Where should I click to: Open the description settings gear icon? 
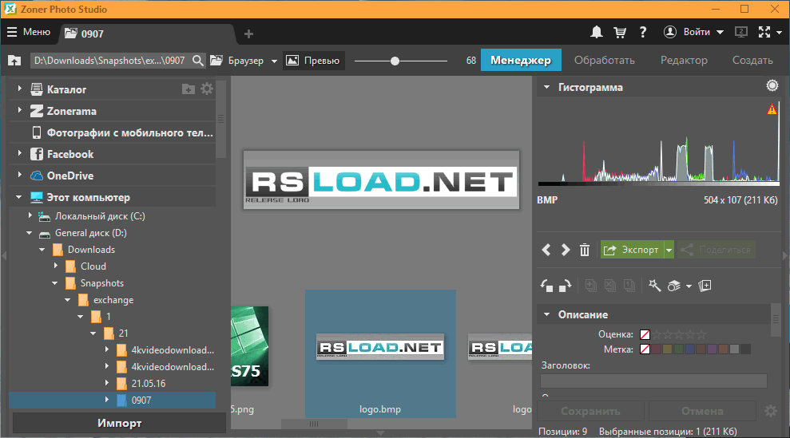pos(770,412)
